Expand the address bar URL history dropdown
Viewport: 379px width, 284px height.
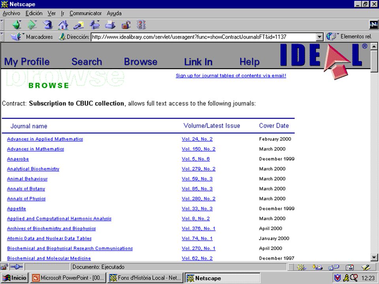[319, 37]
